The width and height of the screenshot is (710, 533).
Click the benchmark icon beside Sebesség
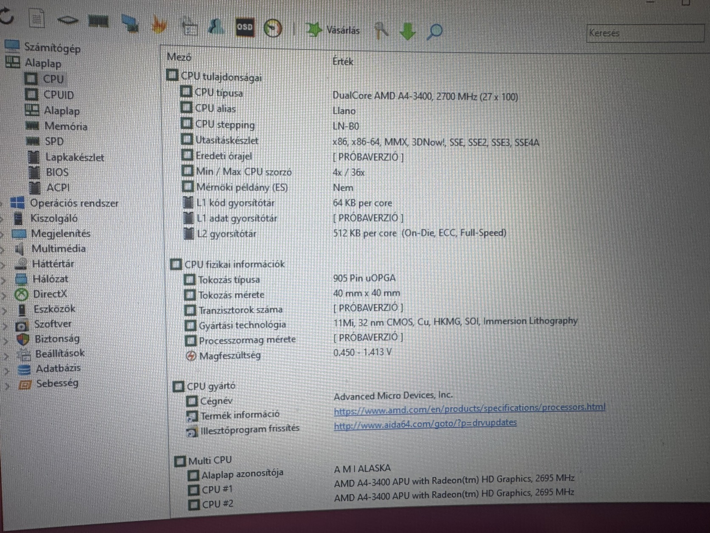click(25, 385)
